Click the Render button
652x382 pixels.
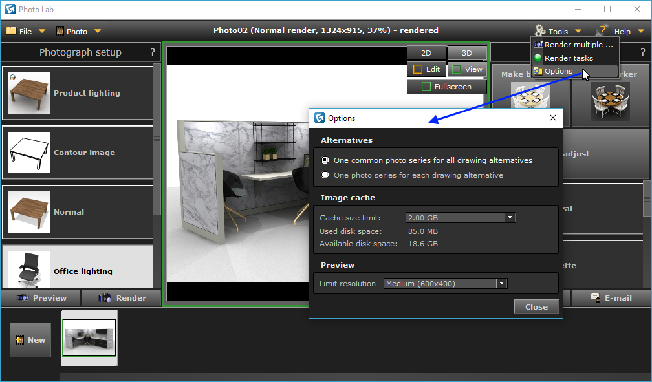tap(122, 297)
